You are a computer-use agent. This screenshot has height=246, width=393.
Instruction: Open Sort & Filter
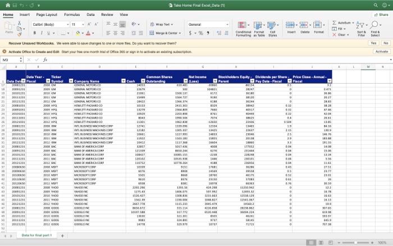click(x=362, y=29)
